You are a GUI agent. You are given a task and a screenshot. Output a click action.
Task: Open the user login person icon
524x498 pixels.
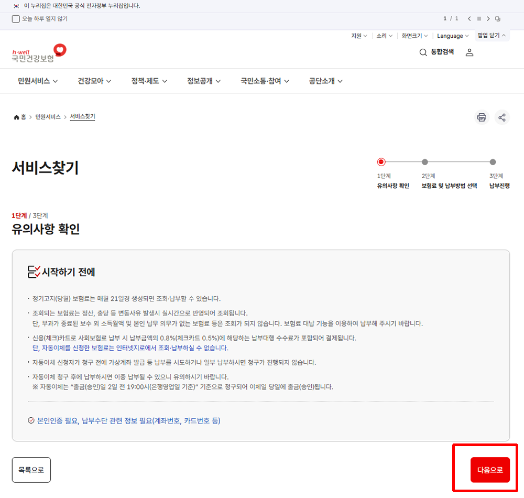click(469, 52)
